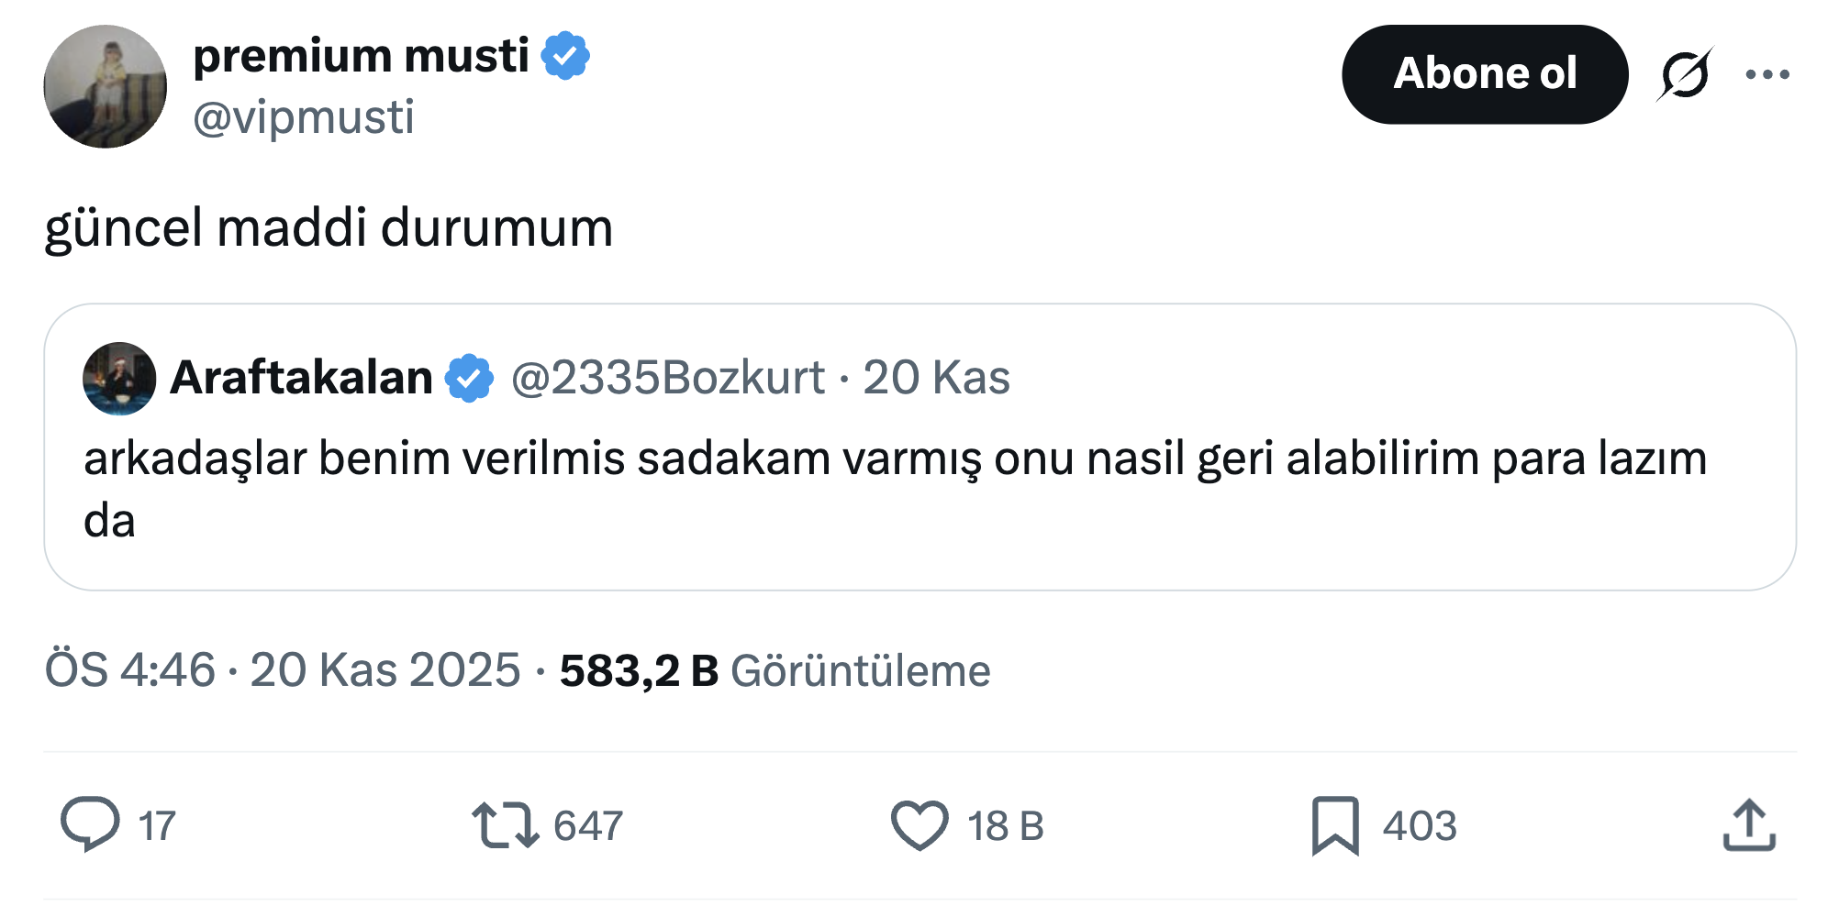
Task: Click the premium musti display name
Action: pos(361,56)
